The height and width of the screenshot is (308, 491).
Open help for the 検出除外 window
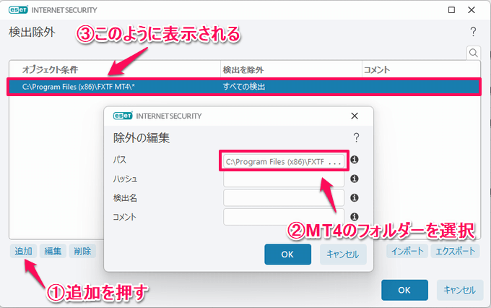pyautogui.click(x=473, y=32)
